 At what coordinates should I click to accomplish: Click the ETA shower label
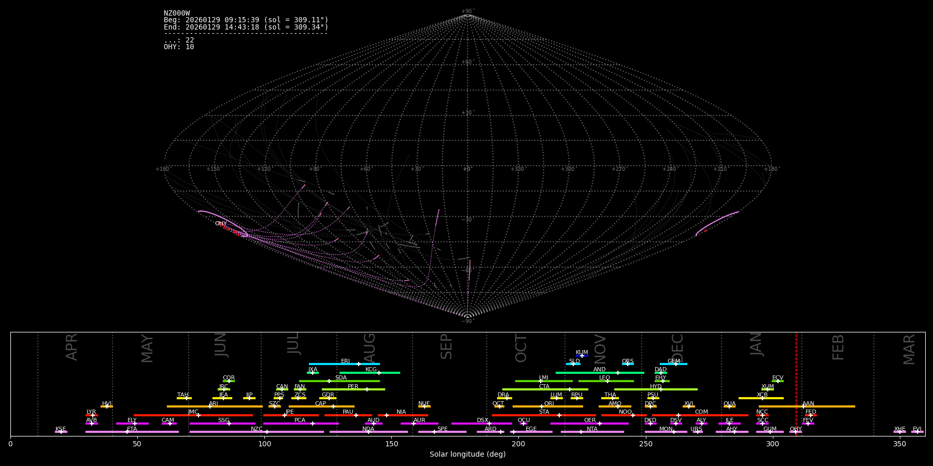(x=132, y=429)
